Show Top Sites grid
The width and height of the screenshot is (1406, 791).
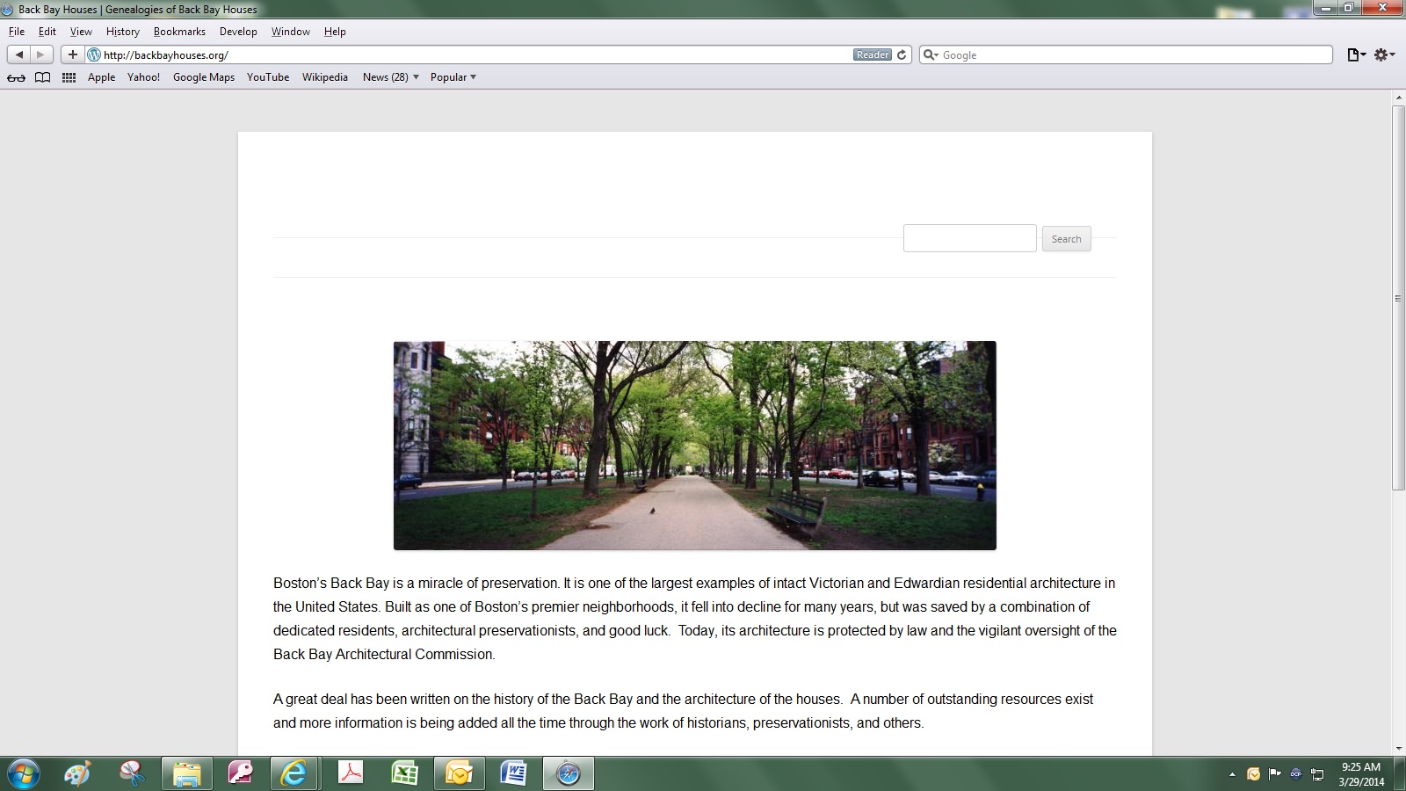point(69,77)
